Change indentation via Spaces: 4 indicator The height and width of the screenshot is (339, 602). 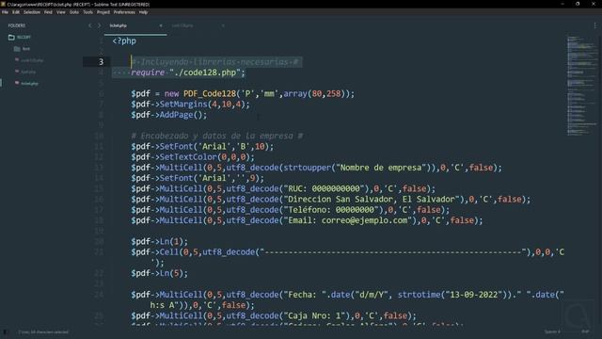point(552,331)
